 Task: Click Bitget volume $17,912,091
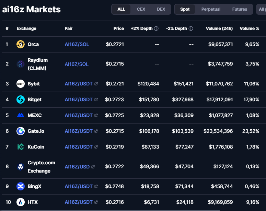click(220, 99)
